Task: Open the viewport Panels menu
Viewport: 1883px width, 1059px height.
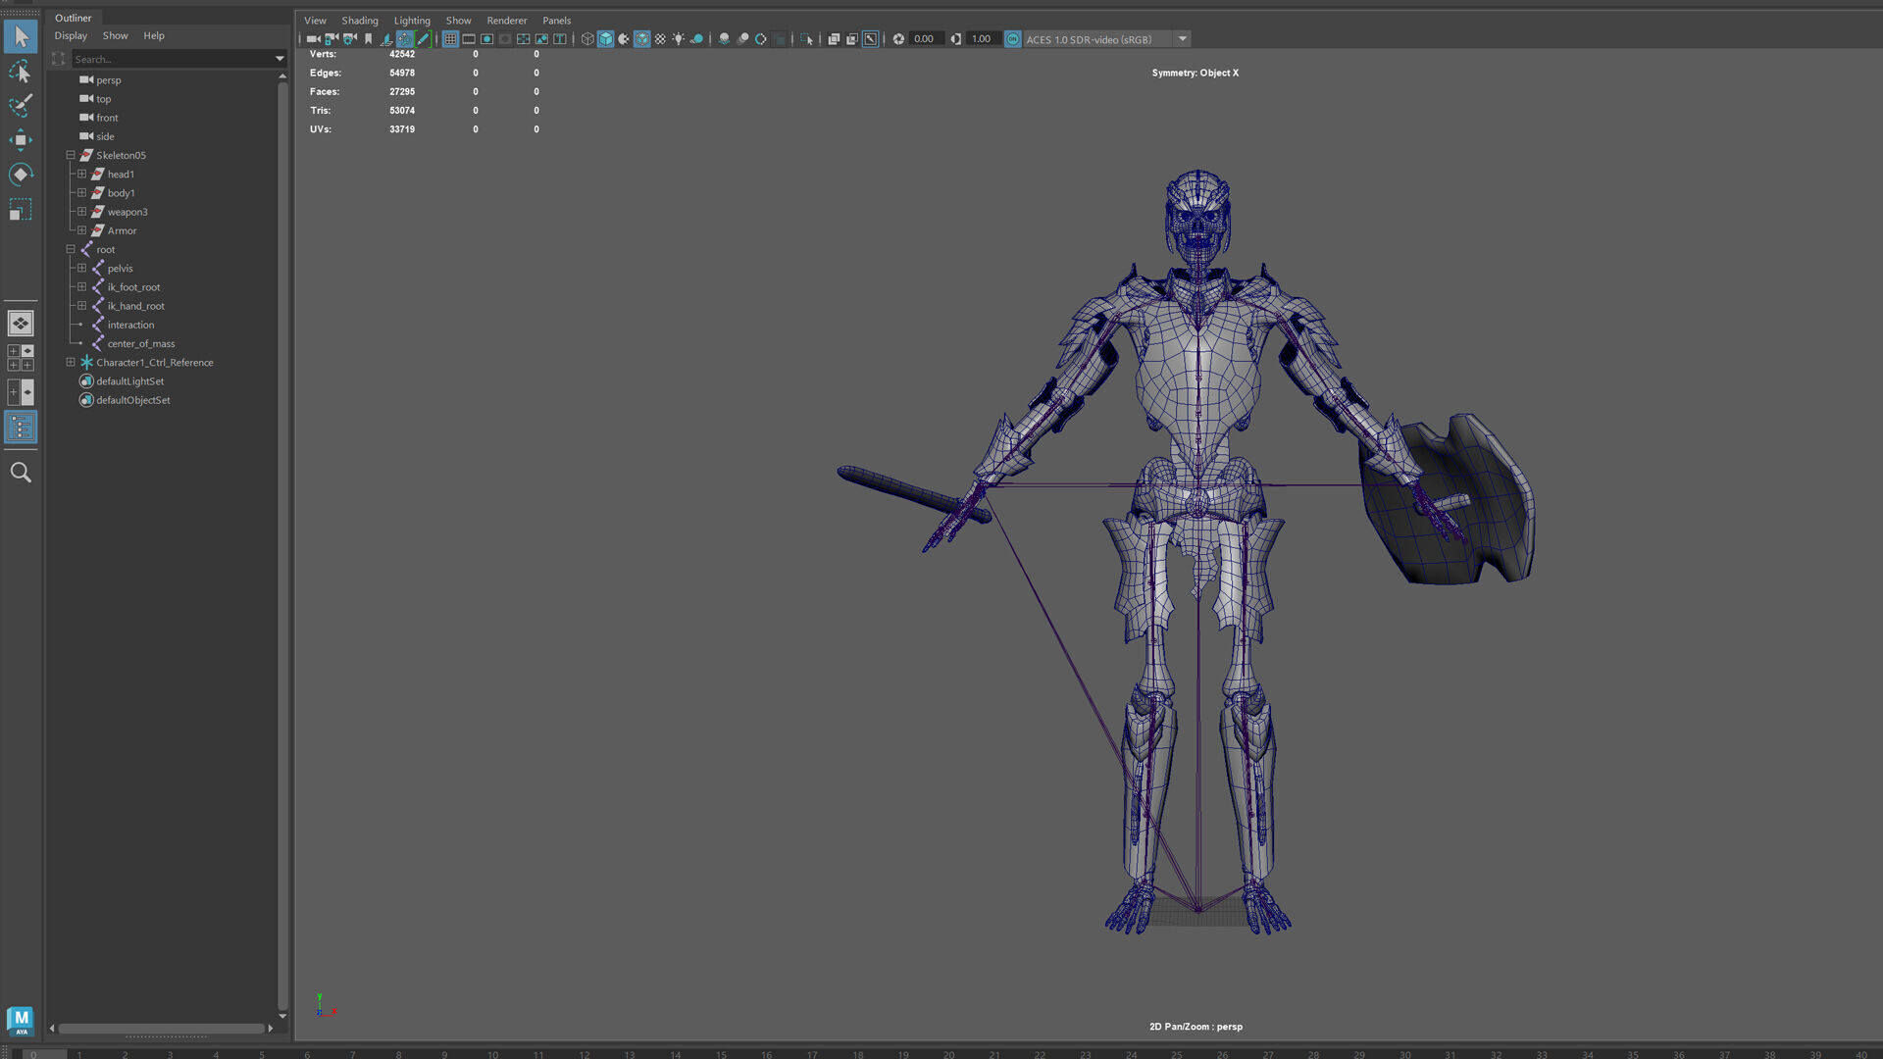Action: (x=557, y=21)
